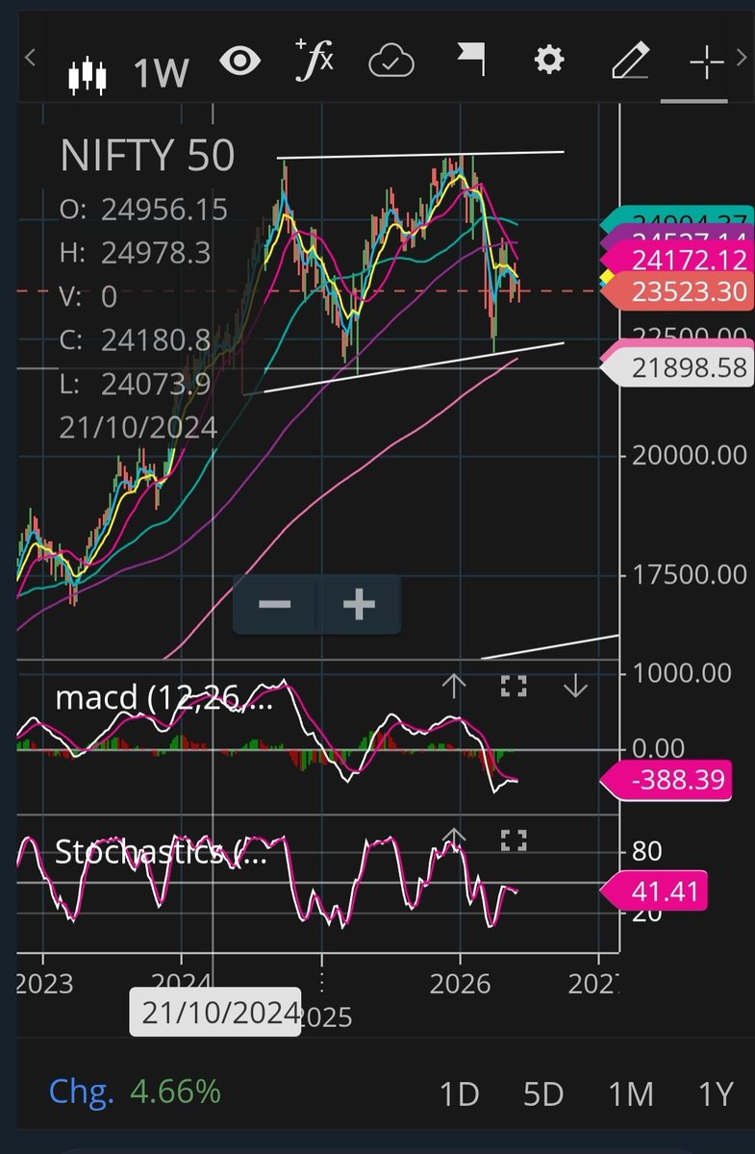Click the O: 24956.15 open value

(x=144, y=210)
